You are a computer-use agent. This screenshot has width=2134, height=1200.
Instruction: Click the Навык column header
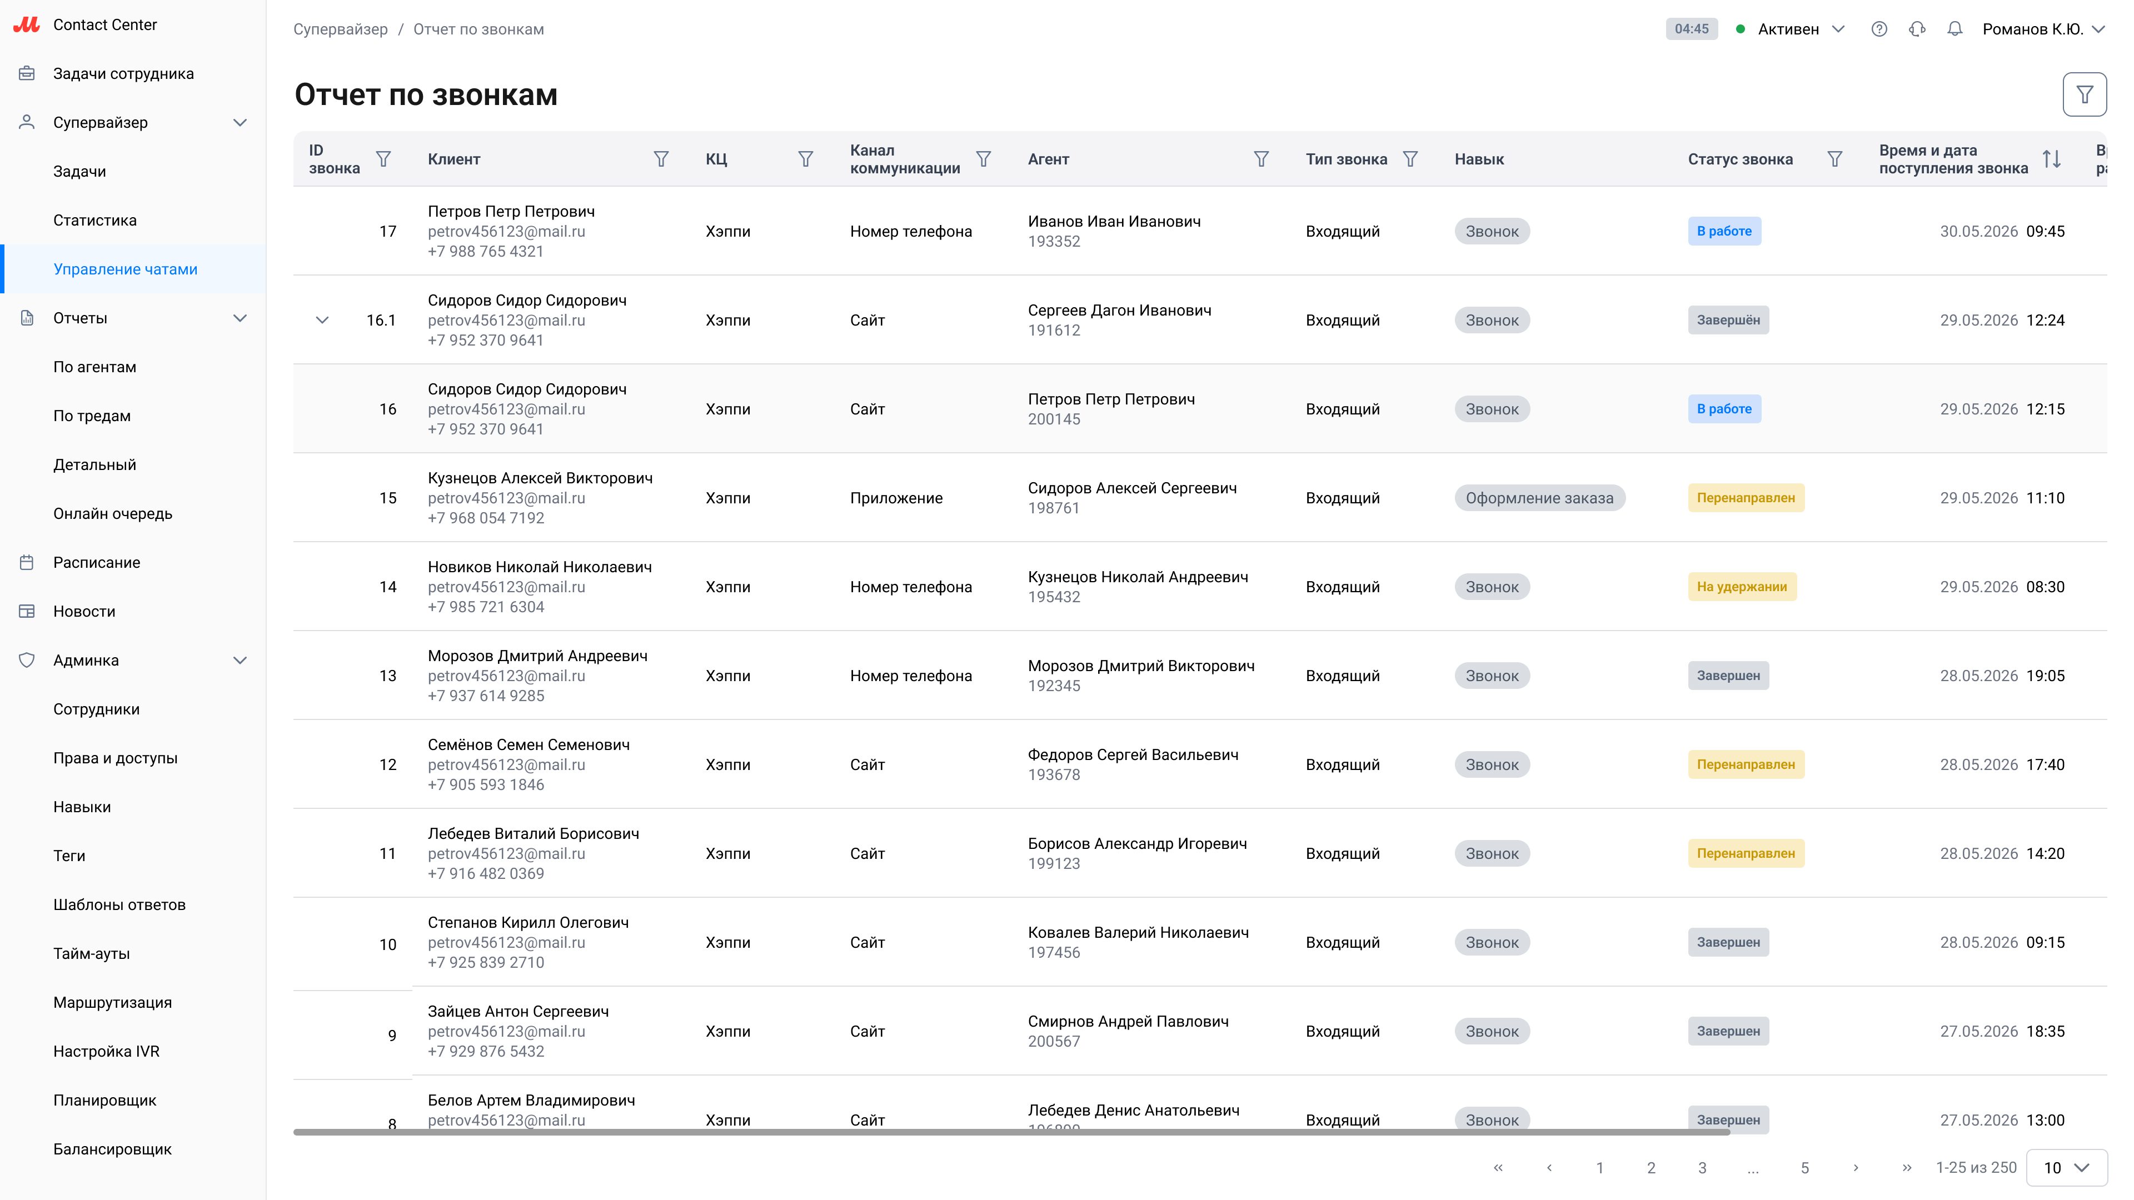1479,159
